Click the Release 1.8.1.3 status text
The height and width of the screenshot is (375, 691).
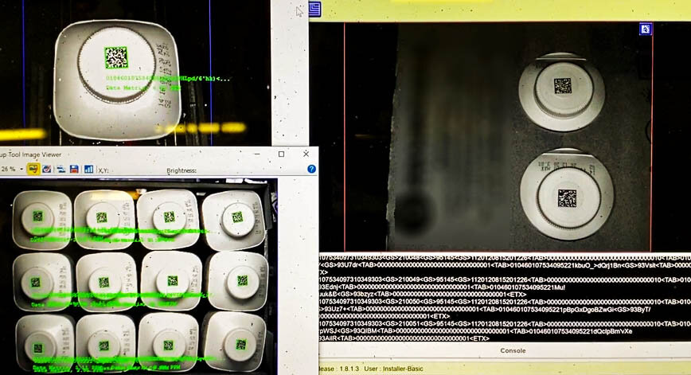(x=338, y=369)
